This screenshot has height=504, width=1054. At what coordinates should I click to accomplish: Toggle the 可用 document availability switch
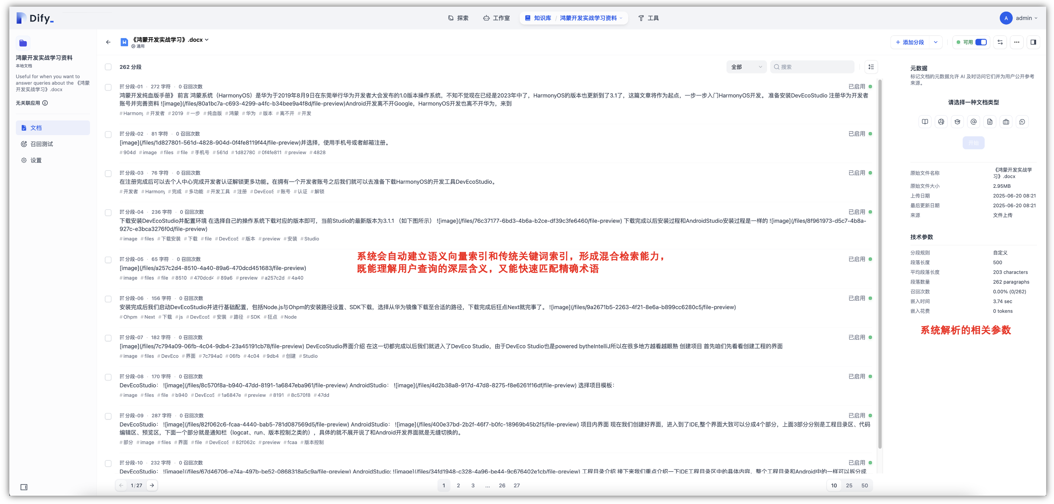click(x=981, y=42)
